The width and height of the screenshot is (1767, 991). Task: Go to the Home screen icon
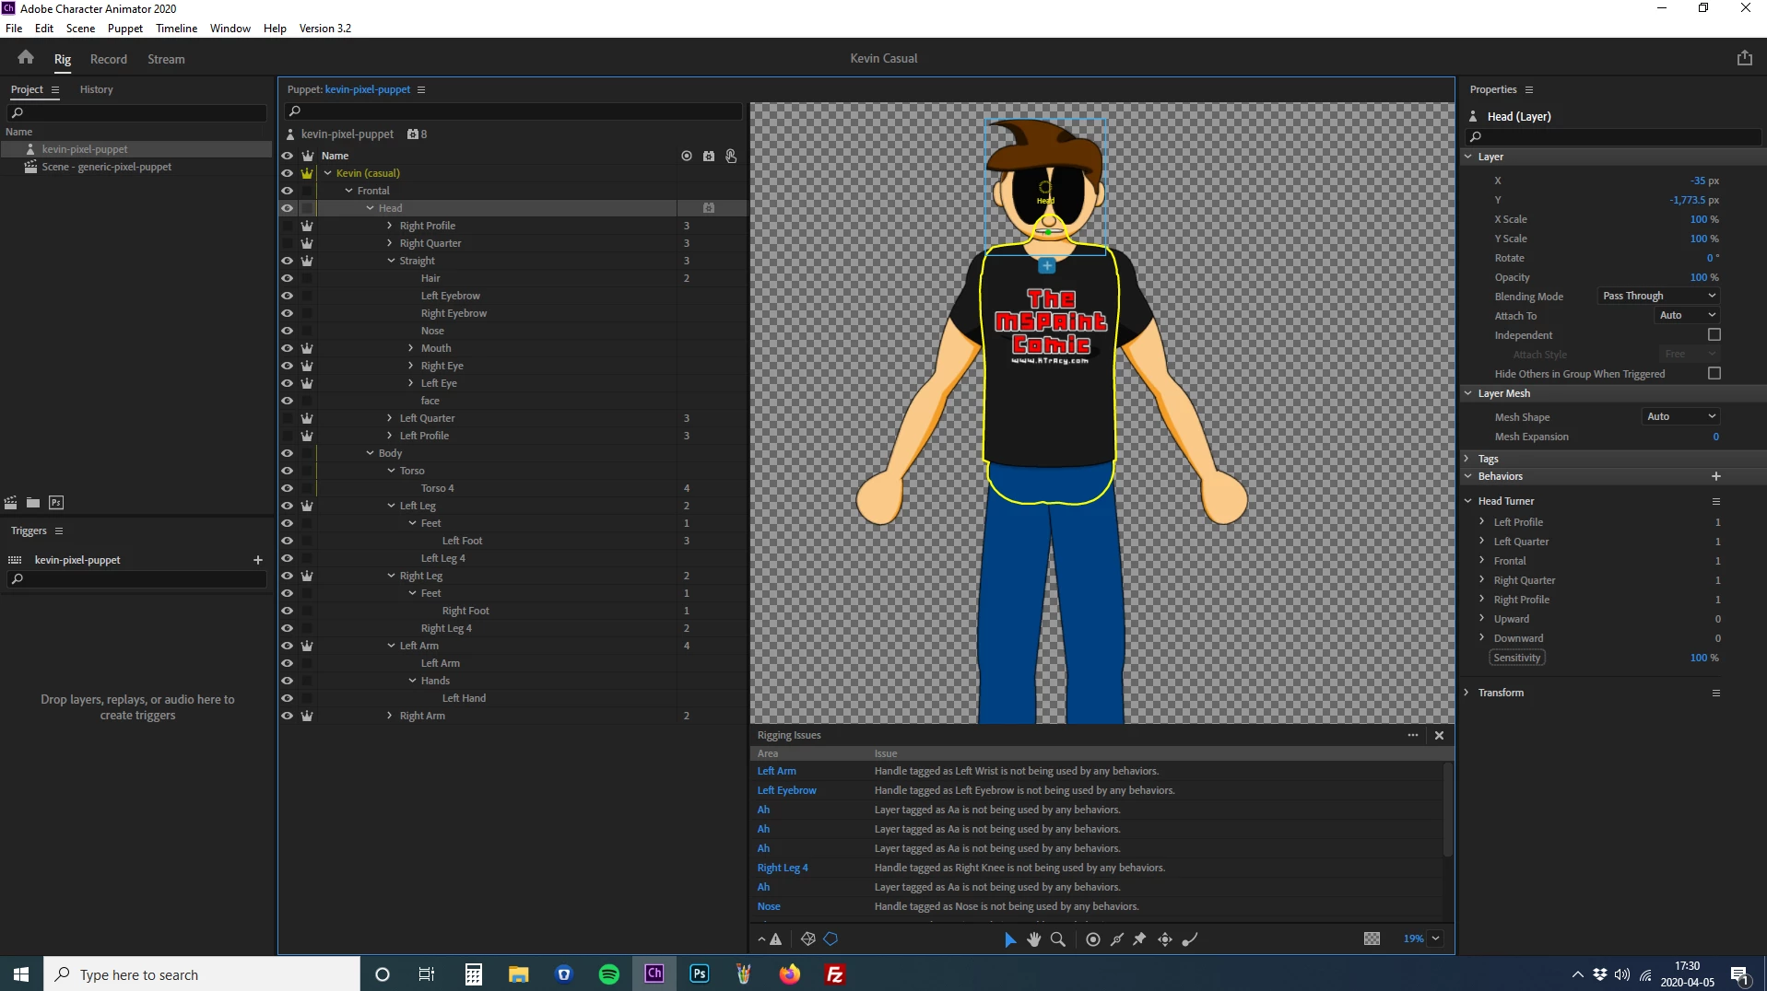(x=26, y=57)
